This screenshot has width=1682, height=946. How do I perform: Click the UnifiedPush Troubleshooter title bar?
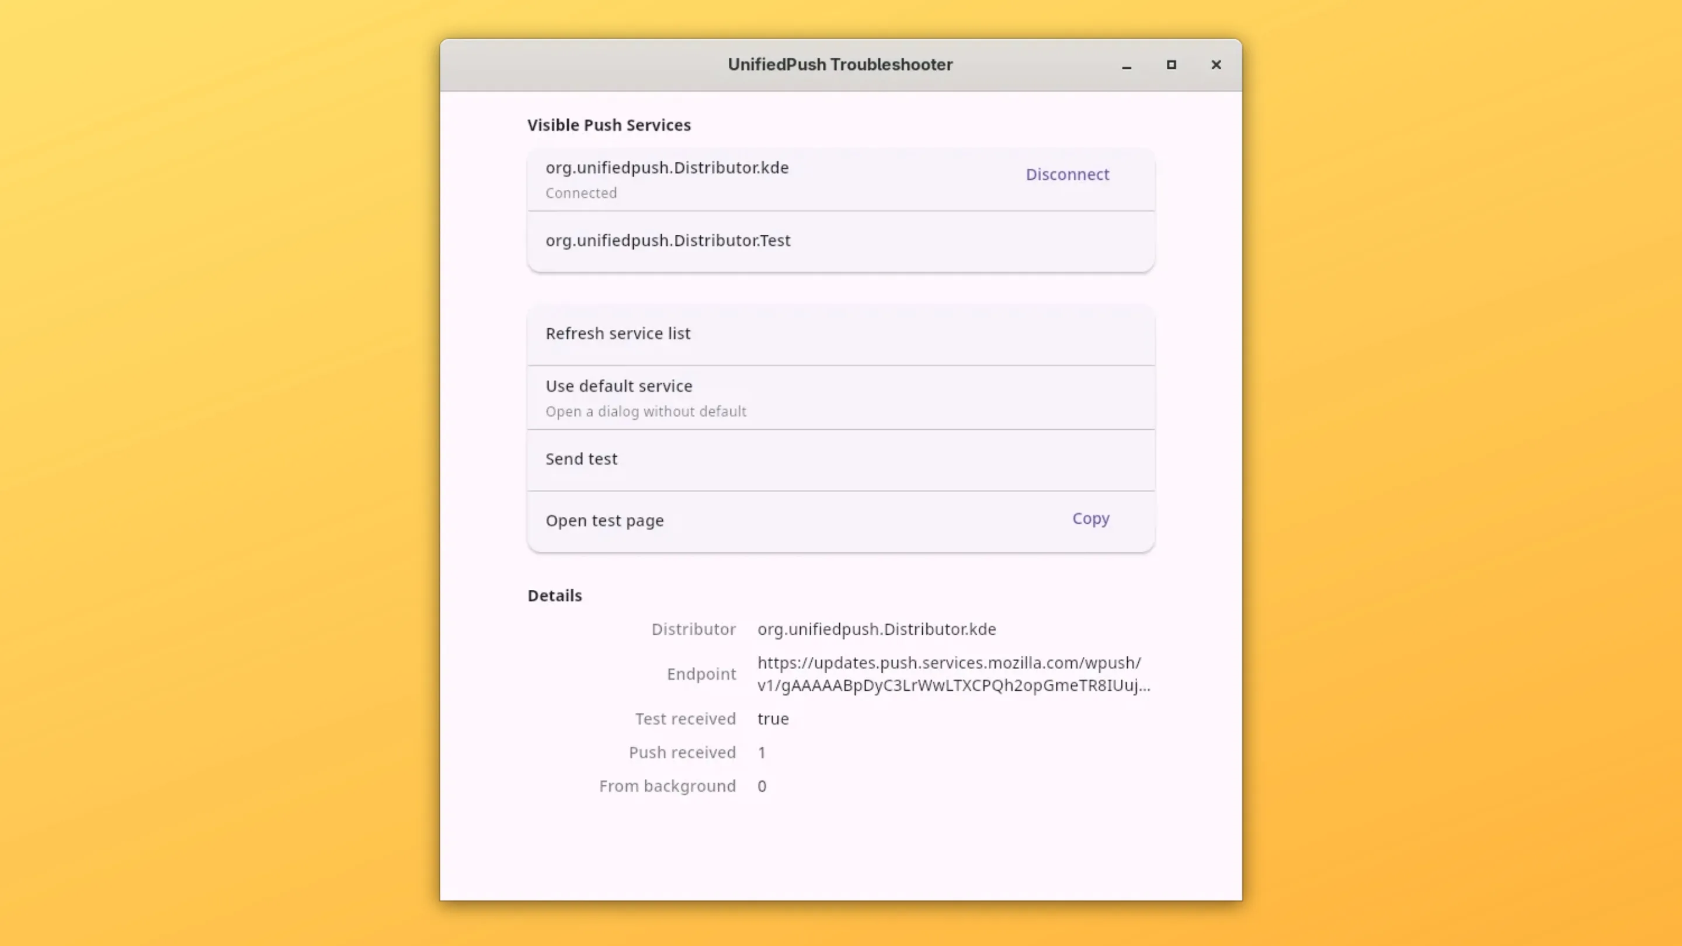[x=840, y=64]
